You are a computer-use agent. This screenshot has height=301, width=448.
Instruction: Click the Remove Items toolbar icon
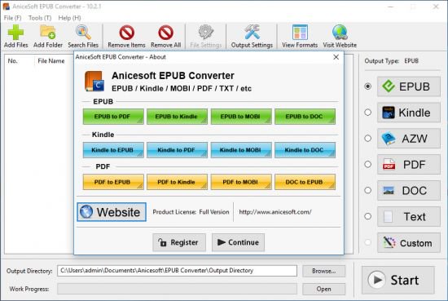126,36
